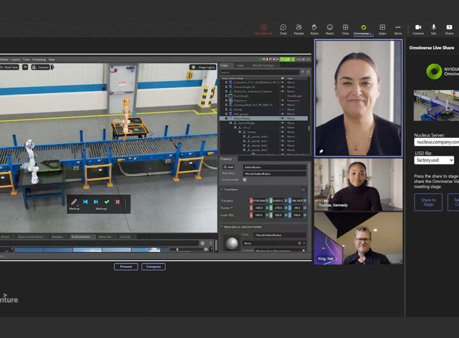The height and width of the screenshot is (338, 459).
Task: Go to the previous markup
Action: (x=85, y=202)
